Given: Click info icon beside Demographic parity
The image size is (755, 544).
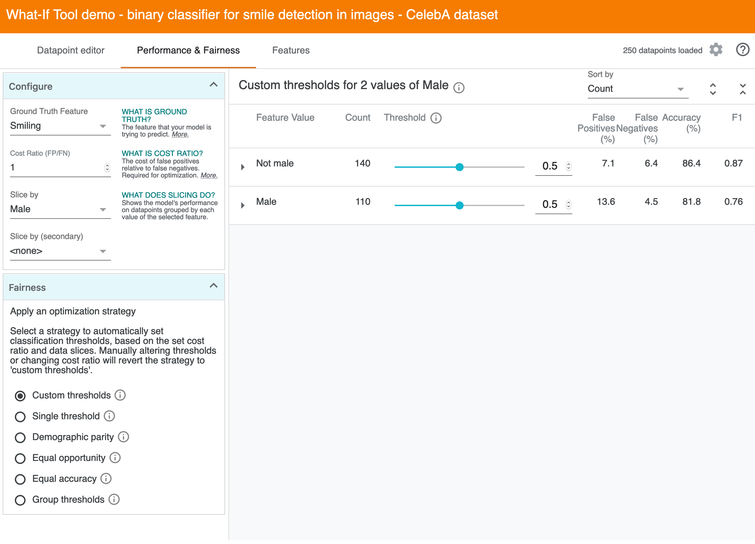Looking at the screenshot, I should (x=123, y=437).
